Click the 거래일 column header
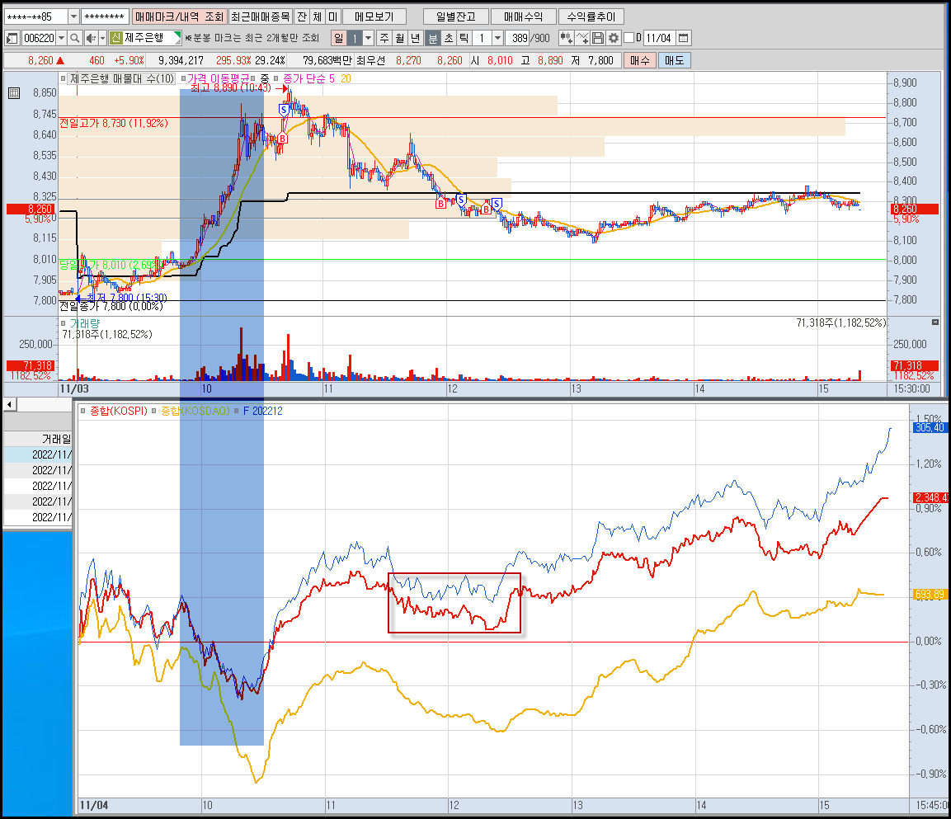Image resolution: width=951 pixels, height=819 pixels. click(x=38, y=439)
